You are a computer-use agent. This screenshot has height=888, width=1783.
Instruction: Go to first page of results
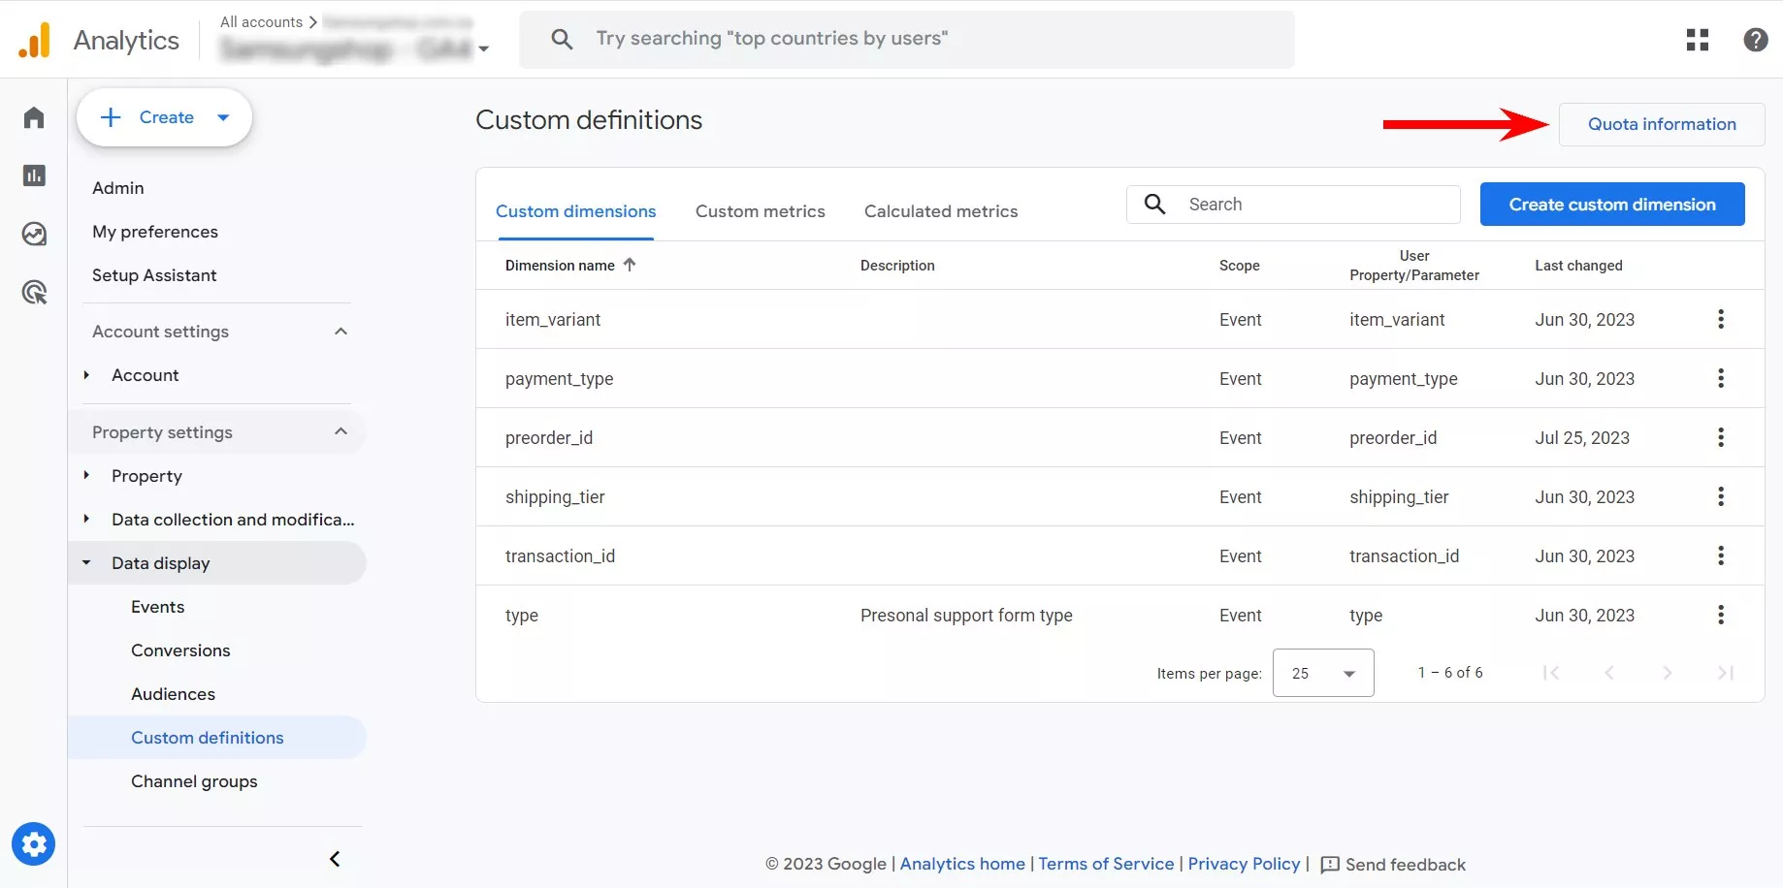tap(1551, 673)
